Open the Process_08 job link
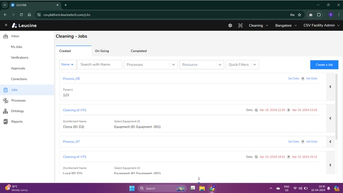Viewport: 343px width, 193px height. click(71, 79)
